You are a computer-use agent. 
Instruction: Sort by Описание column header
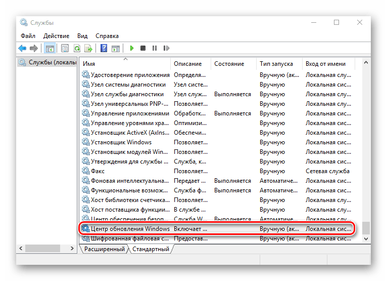click(x=190, y=64)
